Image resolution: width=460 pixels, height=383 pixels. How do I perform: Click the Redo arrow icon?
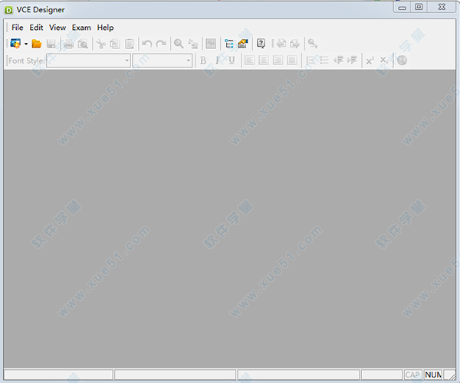[161, 44]
